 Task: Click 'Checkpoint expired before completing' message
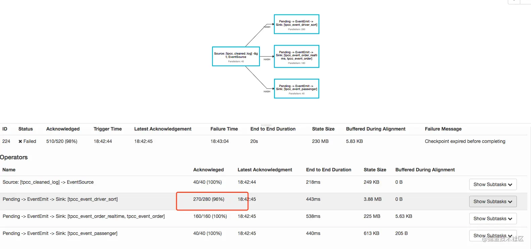(465, 141)
